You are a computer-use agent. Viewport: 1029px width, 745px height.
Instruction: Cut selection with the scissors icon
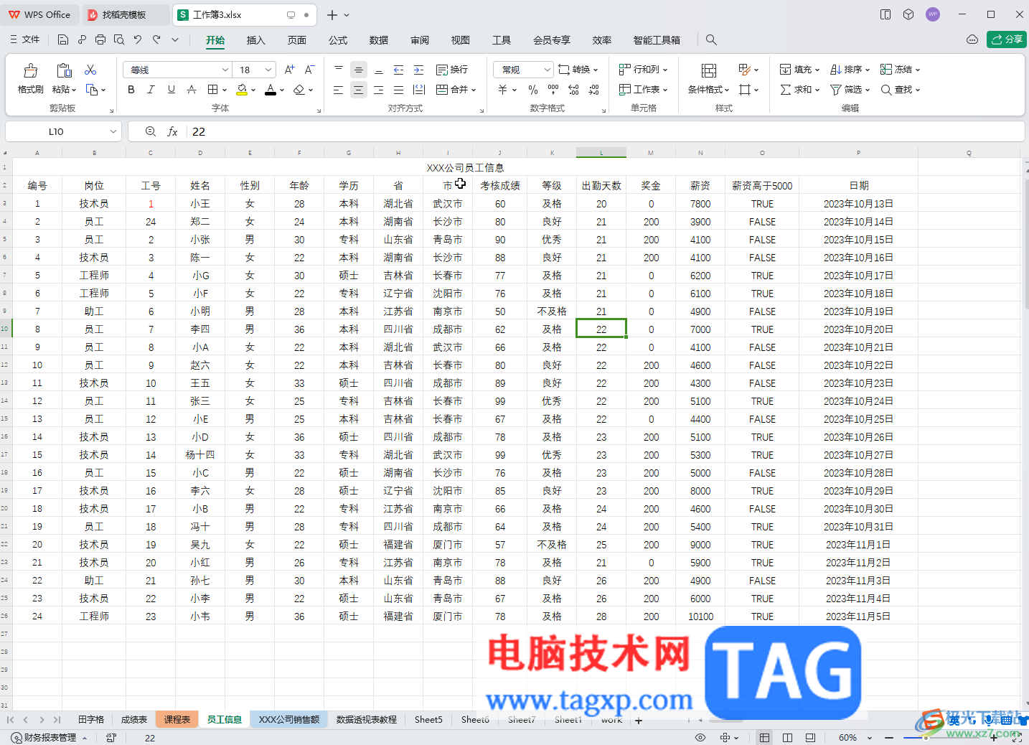point(90,70)
